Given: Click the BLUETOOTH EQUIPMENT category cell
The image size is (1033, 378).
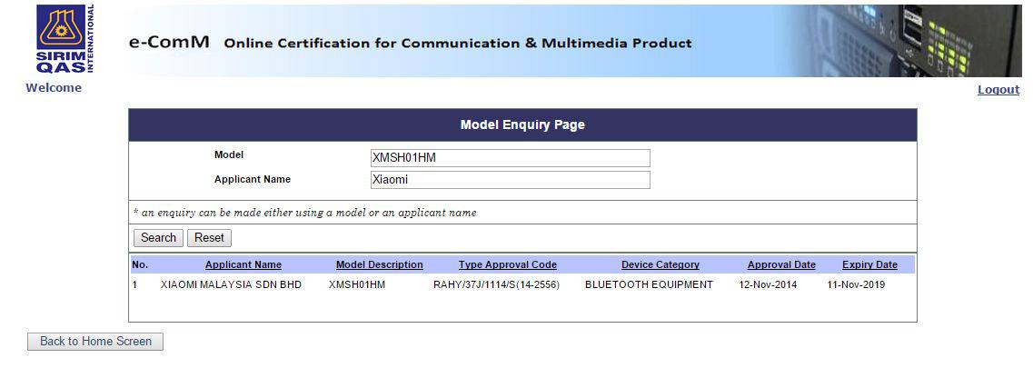Looking at the screenshot, I should (x=649, y=285).
